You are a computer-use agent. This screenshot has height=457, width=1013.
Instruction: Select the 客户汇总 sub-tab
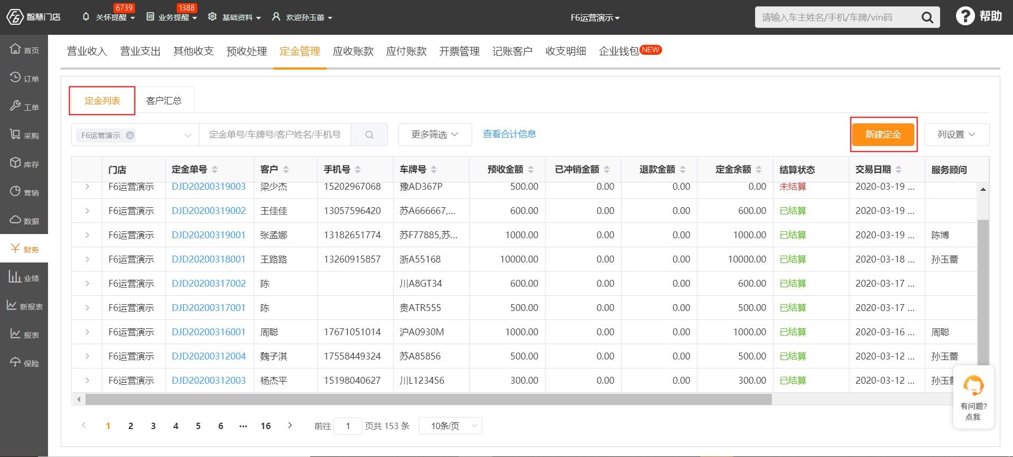click(x=164, y=101)
